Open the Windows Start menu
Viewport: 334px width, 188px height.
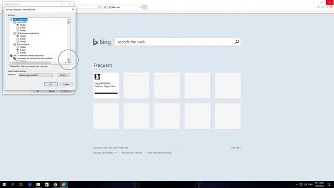4,184
